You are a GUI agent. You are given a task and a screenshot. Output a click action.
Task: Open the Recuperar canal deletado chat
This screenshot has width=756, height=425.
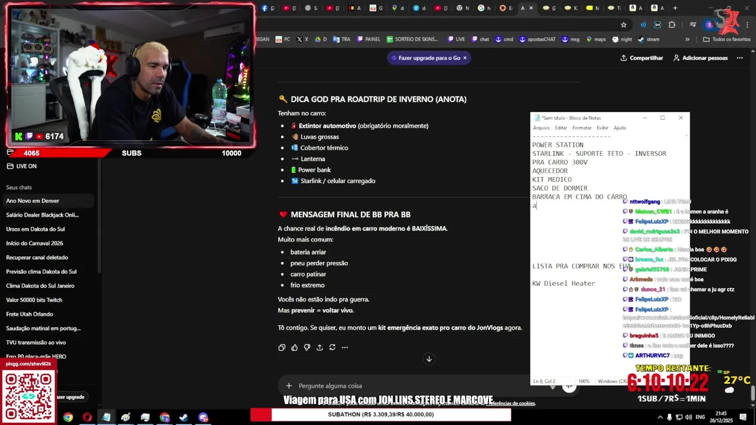click(x=47, y=257)
